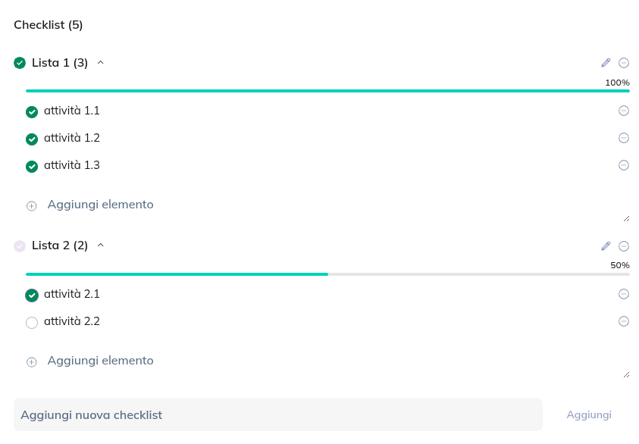
Task: Click the Lista 2 progress bar
Action: (x=327, y=274)
